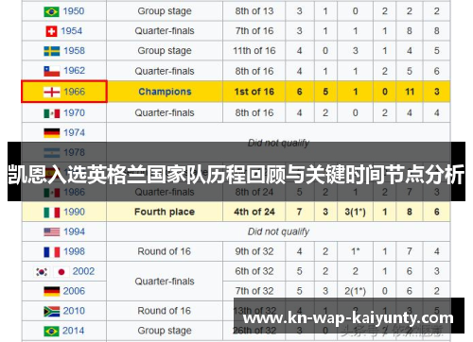
Task: Open the 1950 World Cup link
Action: pos(74,11)
